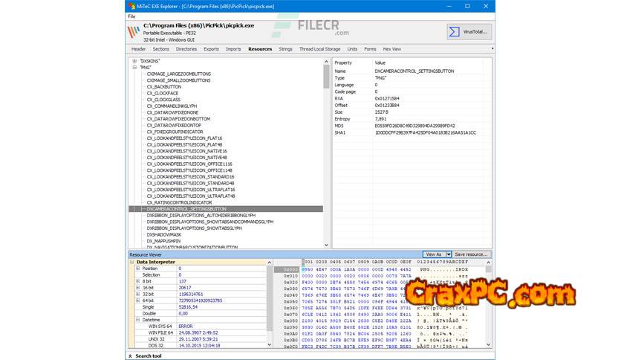Click the View As button

pos(434,254)
